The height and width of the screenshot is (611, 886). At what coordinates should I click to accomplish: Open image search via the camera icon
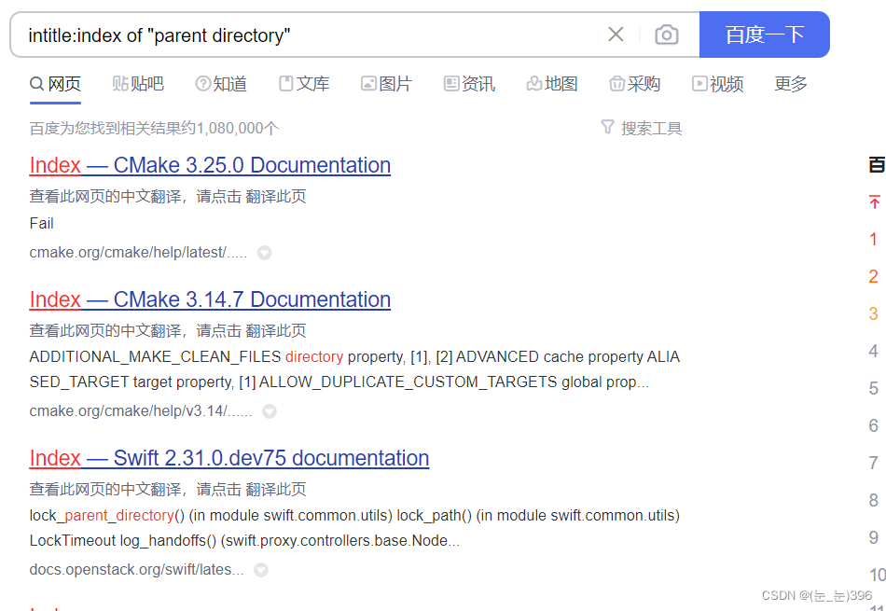point(667,35)
